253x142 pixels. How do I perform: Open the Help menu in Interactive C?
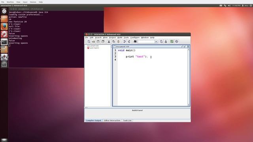(152, 37)
